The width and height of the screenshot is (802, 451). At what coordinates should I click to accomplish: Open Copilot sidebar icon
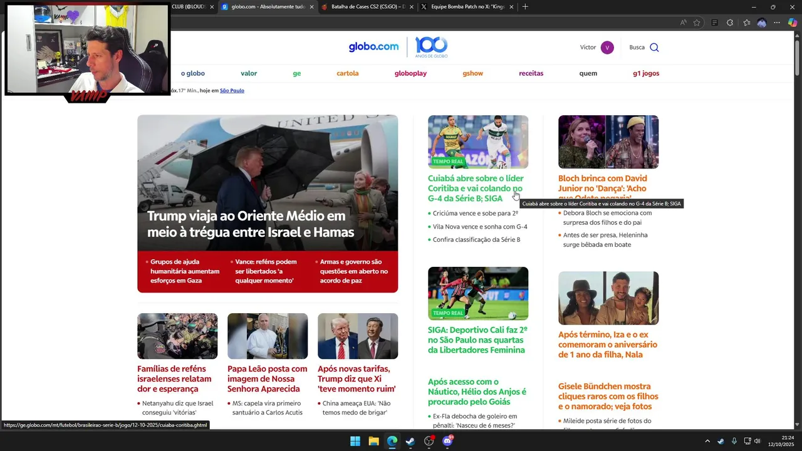[793, 23]
